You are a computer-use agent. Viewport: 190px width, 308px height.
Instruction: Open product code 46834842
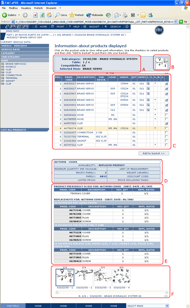coord(70,105)
